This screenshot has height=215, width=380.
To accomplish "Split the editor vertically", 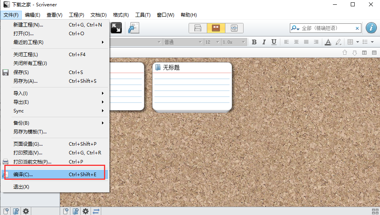I will [x=364, y=53].
